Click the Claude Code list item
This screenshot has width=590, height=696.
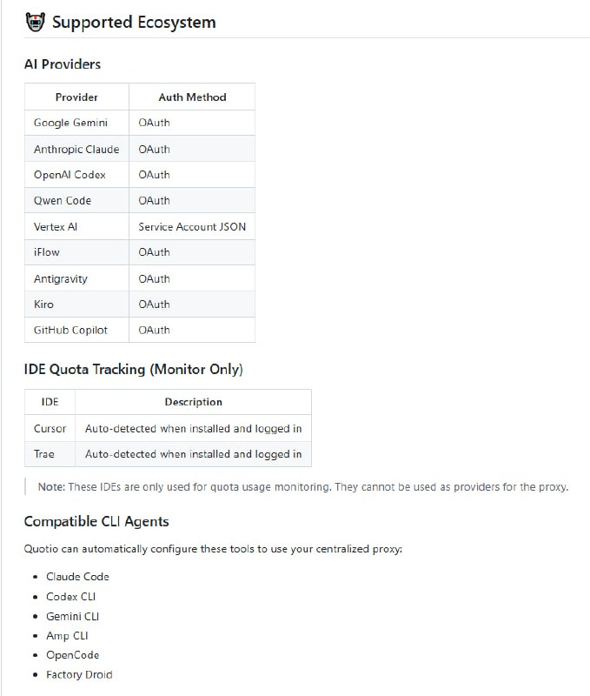point(77,577)
